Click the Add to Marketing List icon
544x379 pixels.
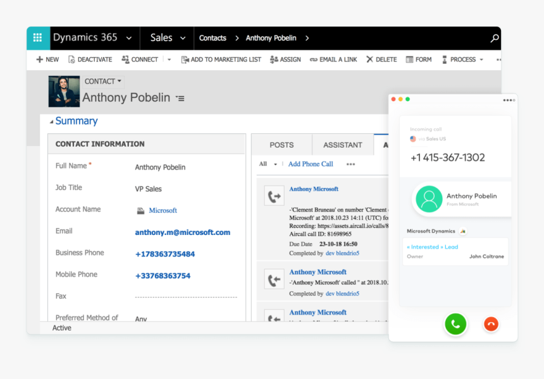[185, 59]
